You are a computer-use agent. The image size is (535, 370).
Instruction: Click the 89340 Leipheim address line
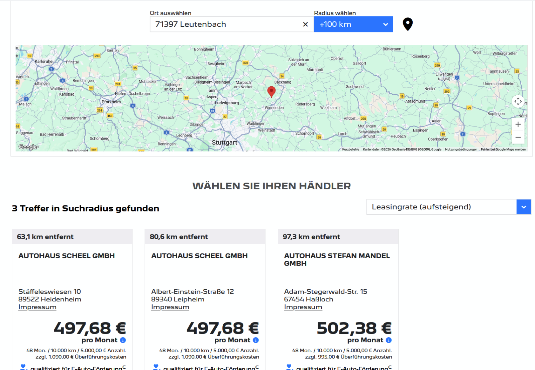pyautogui.click(x=178, y=299)
